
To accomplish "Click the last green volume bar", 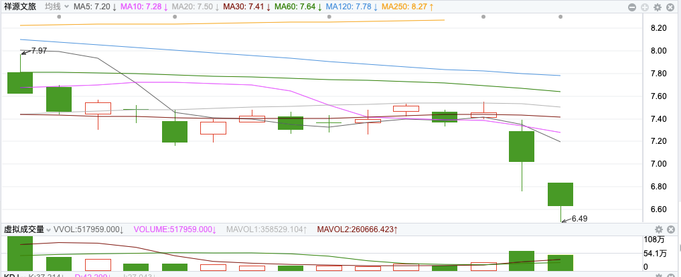I will click(560, 263).
